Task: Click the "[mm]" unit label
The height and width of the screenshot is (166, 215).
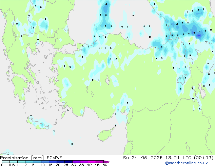Action: (x=37, y=158)
